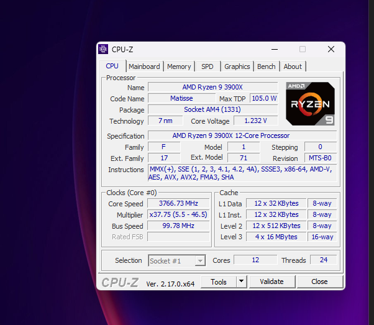Screen dimensions: 374x325
Task: Click the Core Voltage value 1.232 V
Action: [256, 121]
